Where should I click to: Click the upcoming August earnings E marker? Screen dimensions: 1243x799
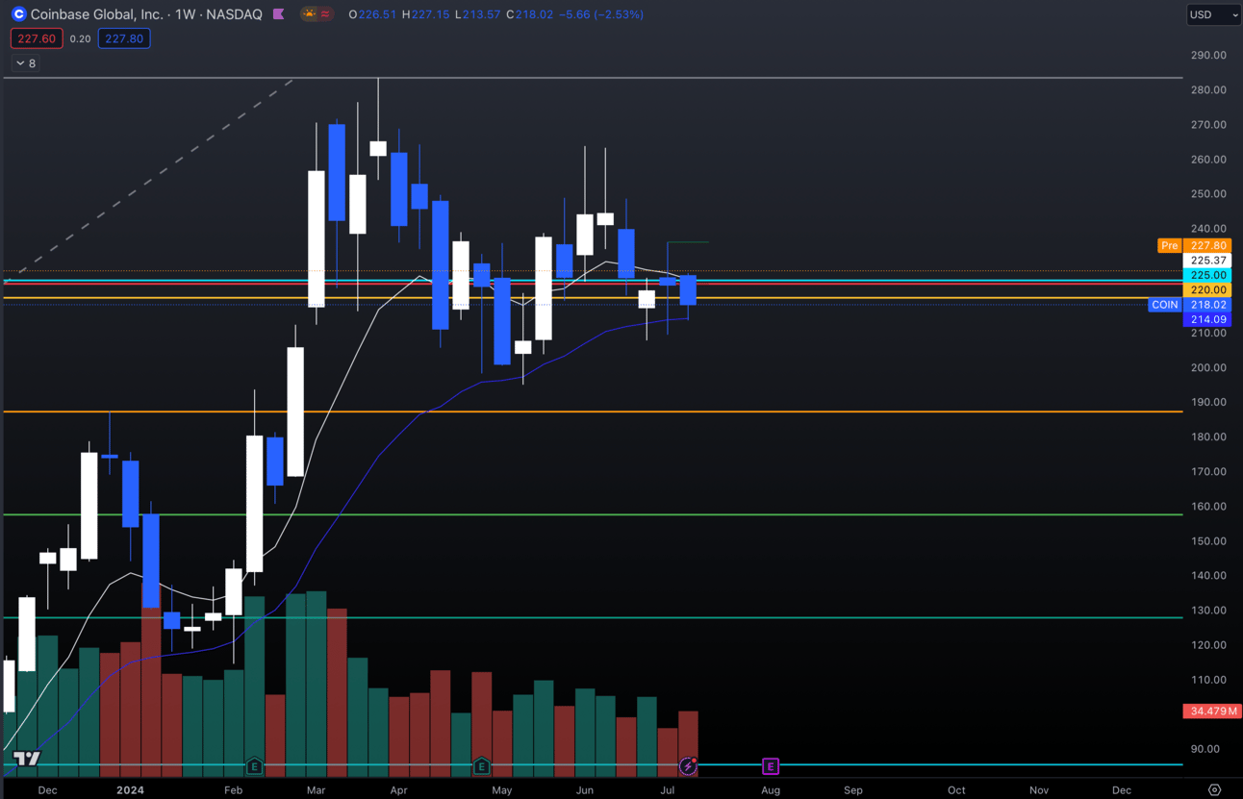tap(771, 766)
